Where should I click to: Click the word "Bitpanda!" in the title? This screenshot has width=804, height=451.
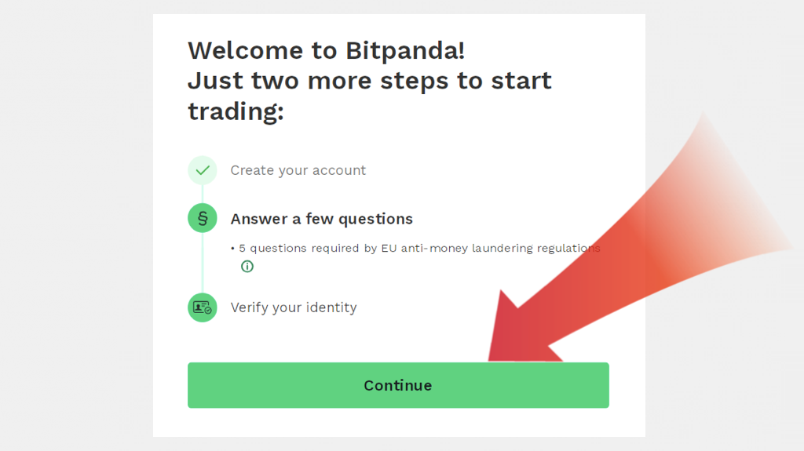tap(405, 50)
